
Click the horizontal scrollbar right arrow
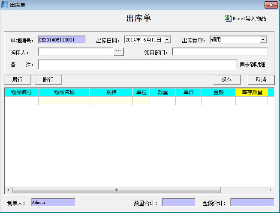tap(271, 190)
